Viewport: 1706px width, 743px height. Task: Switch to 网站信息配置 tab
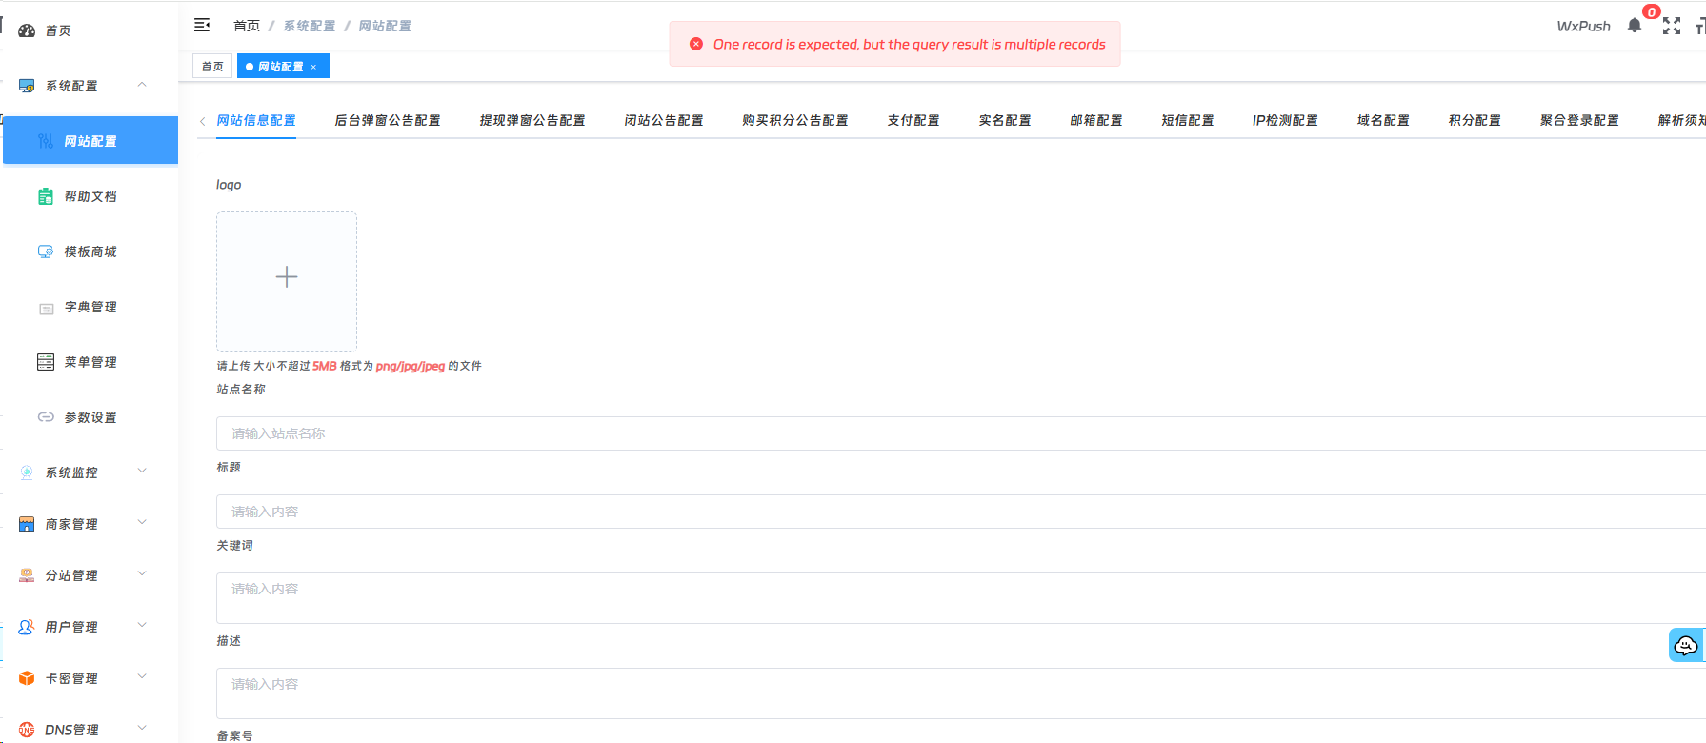[256, 120]
